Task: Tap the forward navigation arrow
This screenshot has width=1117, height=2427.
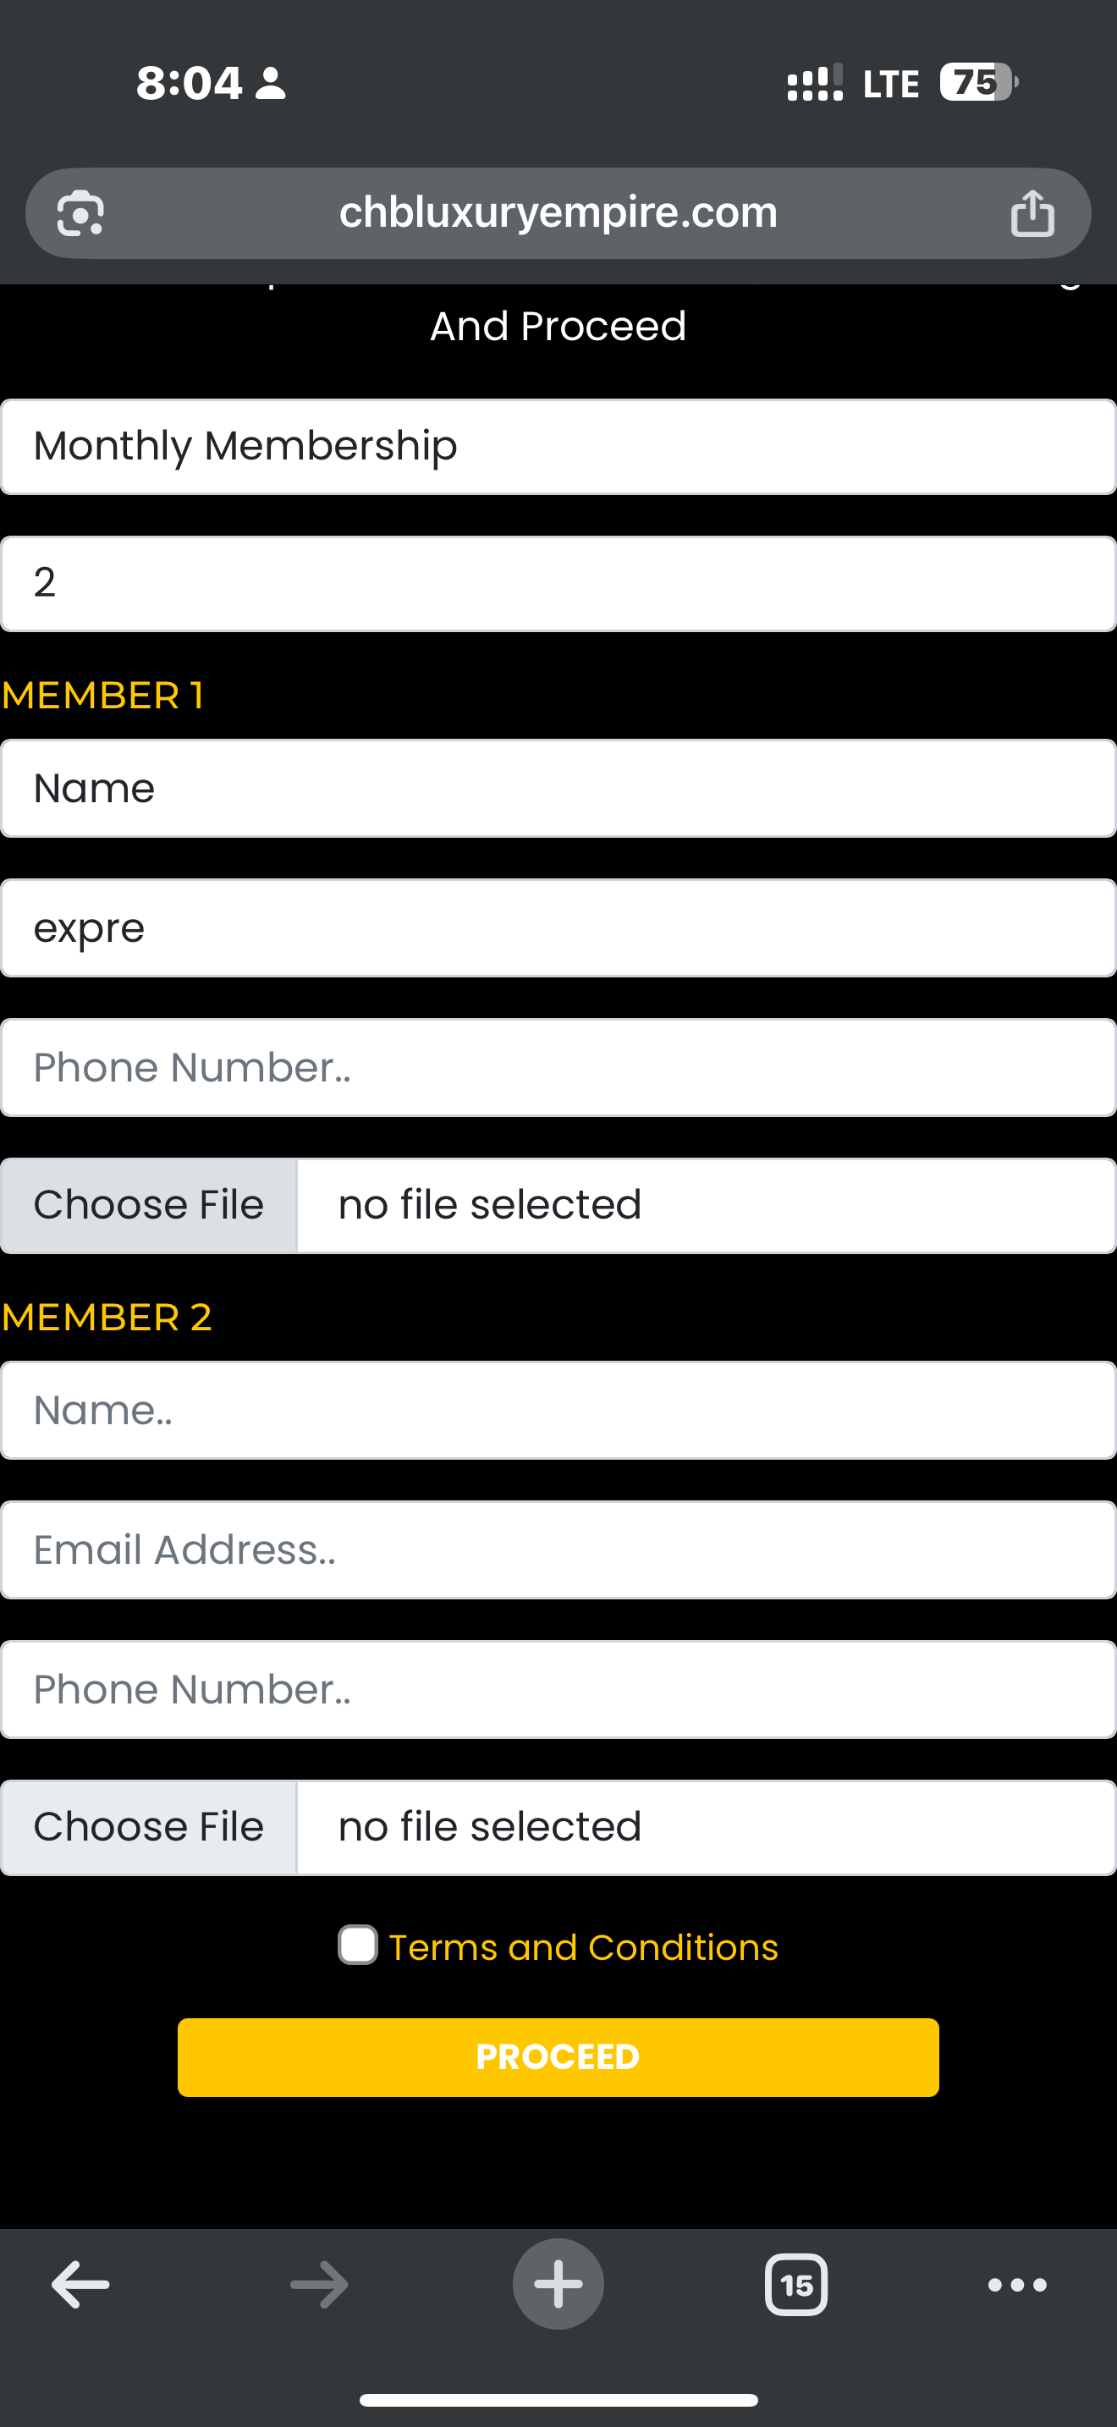Action: pos(319,2284)
